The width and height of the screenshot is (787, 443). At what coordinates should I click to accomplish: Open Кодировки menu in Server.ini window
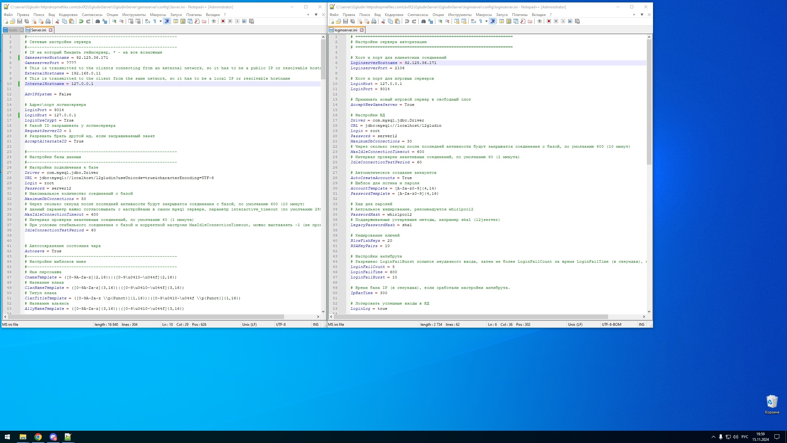[x=68, y=14]
